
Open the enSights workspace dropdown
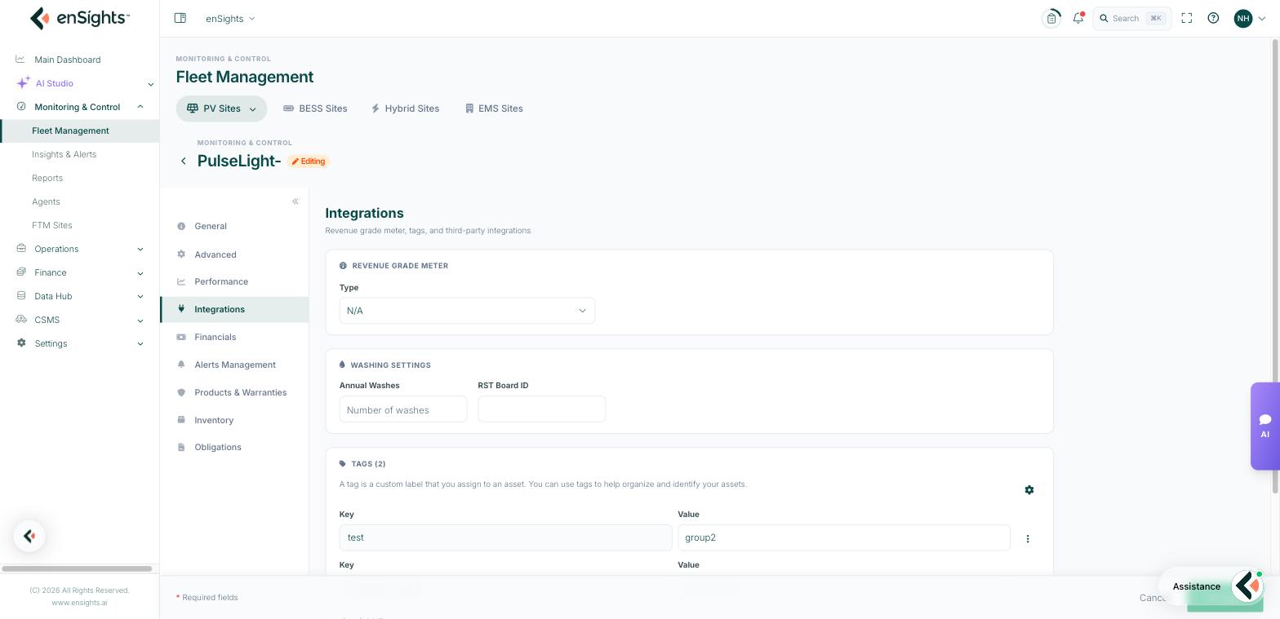pyautogui.click(x=230, y=18)
